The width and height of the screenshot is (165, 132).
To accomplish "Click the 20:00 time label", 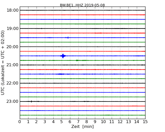I will [12, 47].
